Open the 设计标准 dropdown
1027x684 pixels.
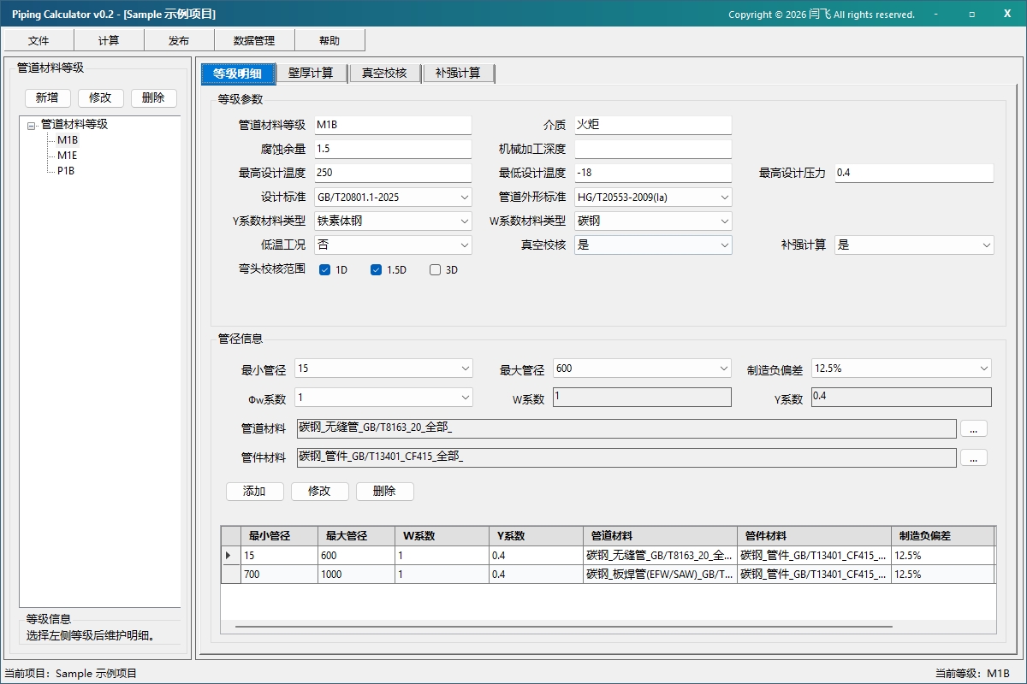(393, 198)
